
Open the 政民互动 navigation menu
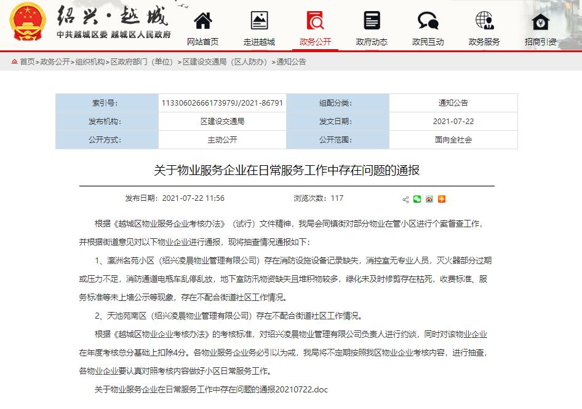coord(428,42)
